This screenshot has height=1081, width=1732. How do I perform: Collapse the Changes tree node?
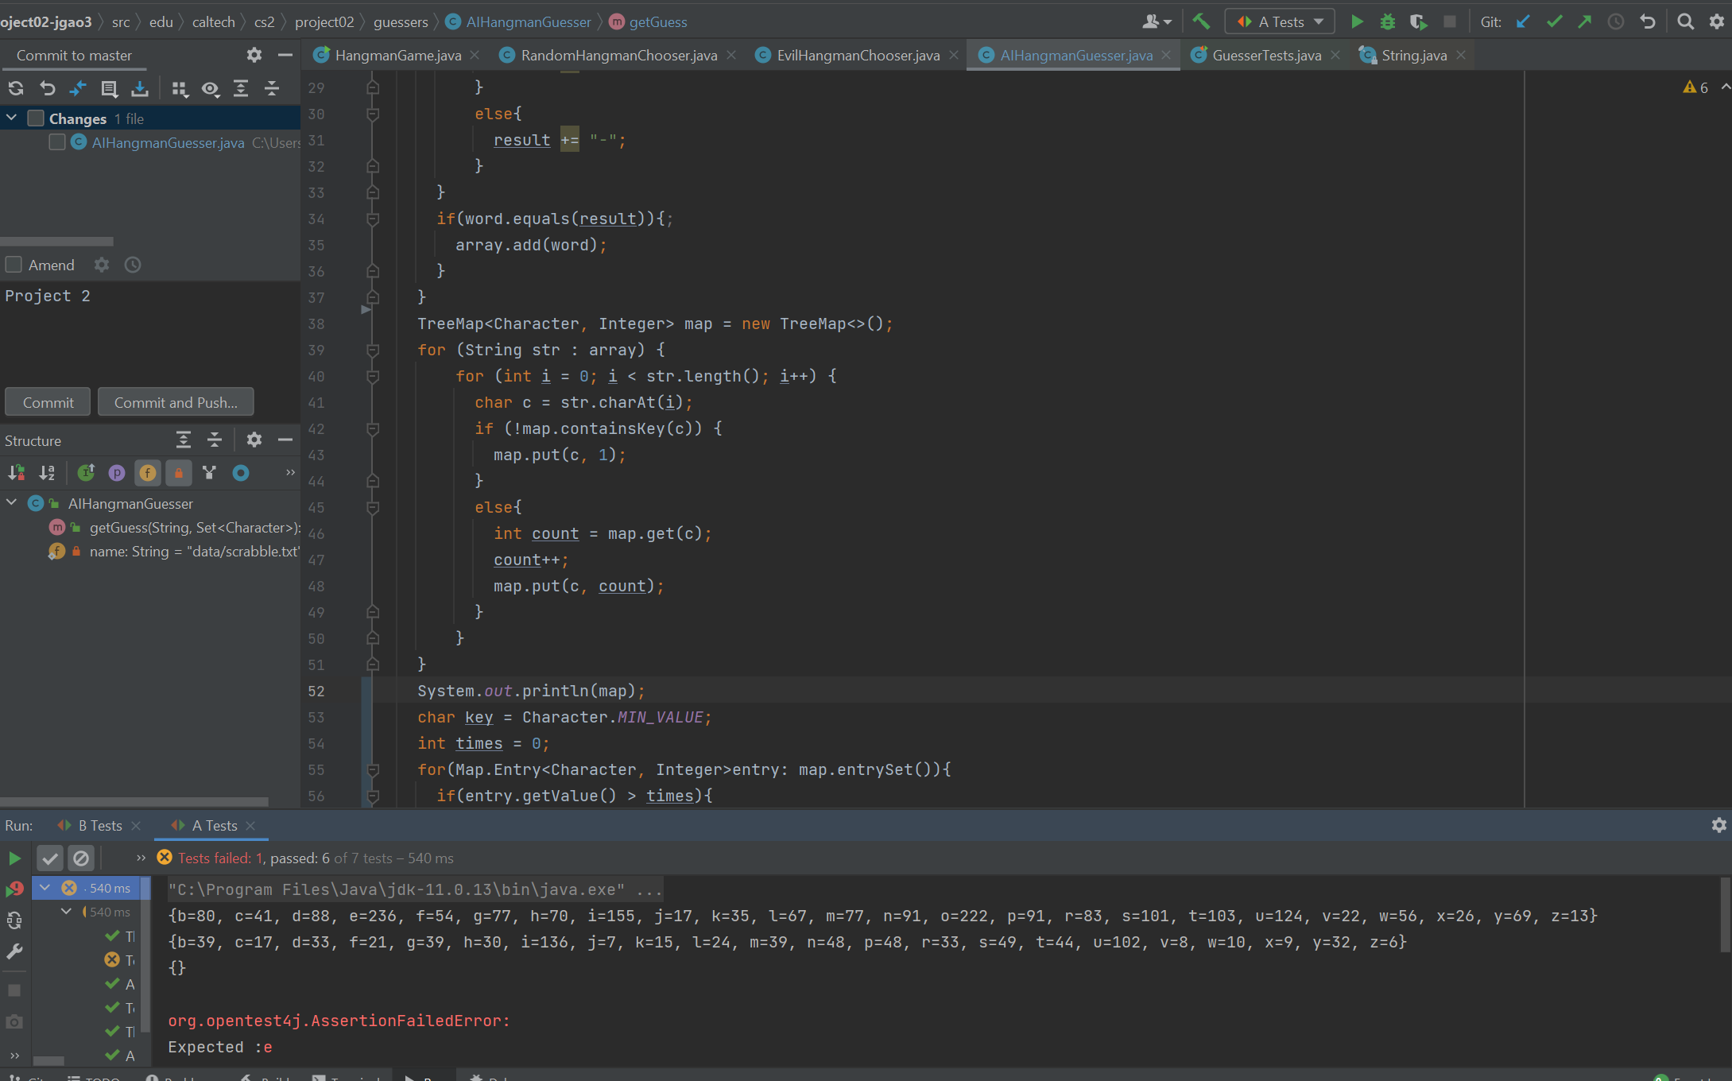click(x=12, y=118)
